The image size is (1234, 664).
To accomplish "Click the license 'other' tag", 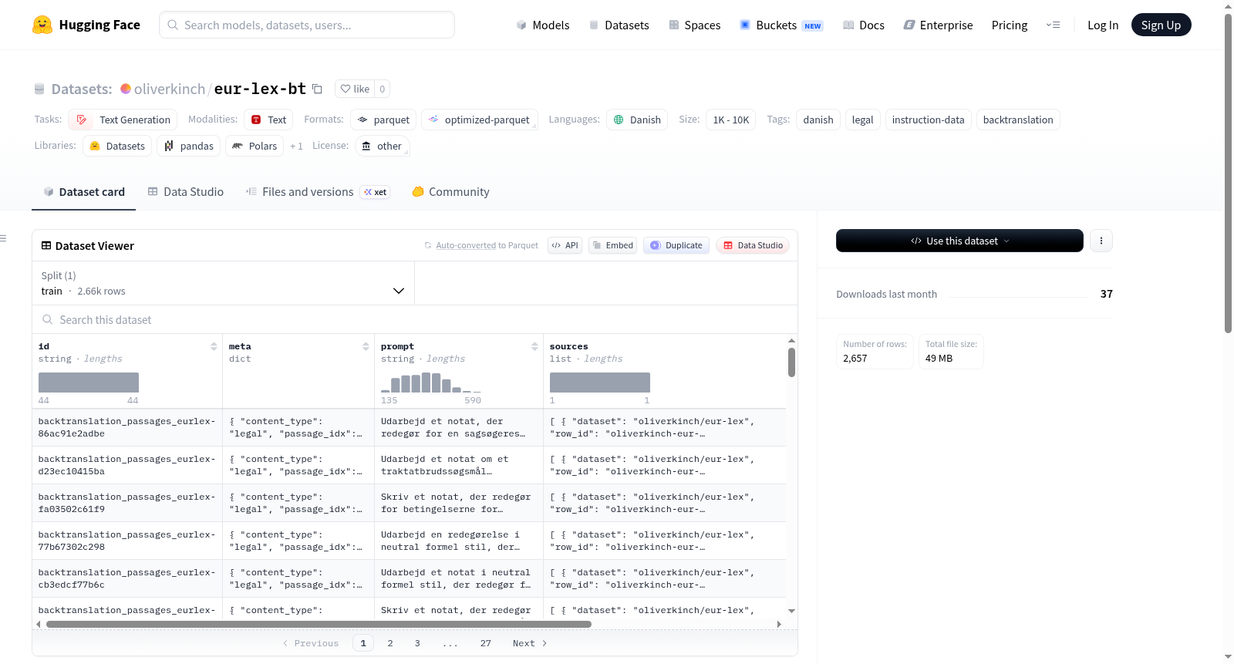I will [382, 146].
